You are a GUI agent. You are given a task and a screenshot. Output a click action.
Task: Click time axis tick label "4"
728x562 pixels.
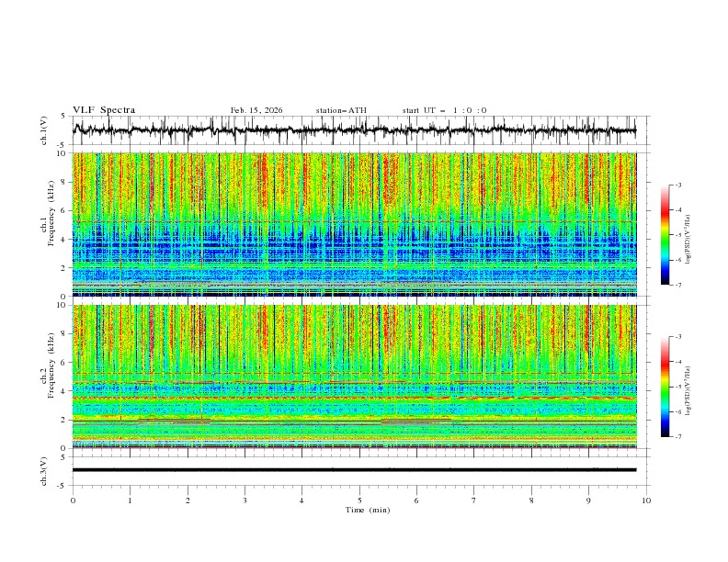tap(301, 500)
